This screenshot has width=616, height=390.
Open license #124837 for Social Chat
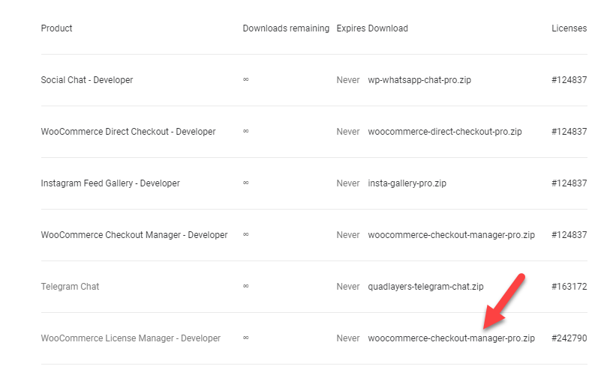coord(569,80)
